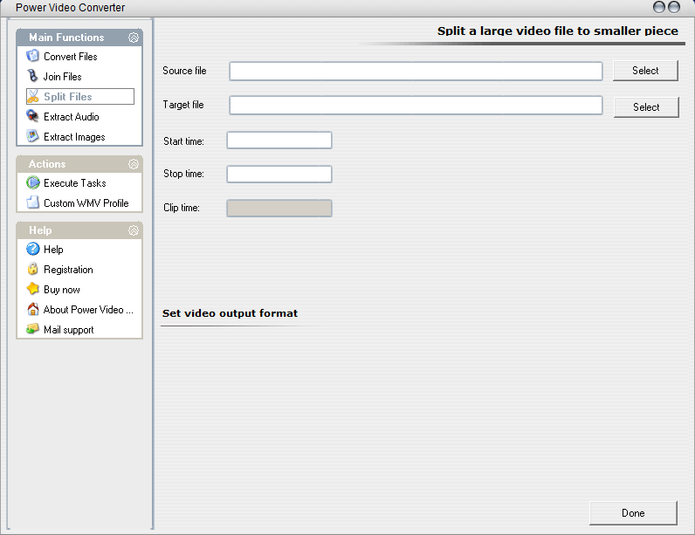Screen dimensions: 695x535
Task: Open Extract Images function
Action: tap(74, 137)
